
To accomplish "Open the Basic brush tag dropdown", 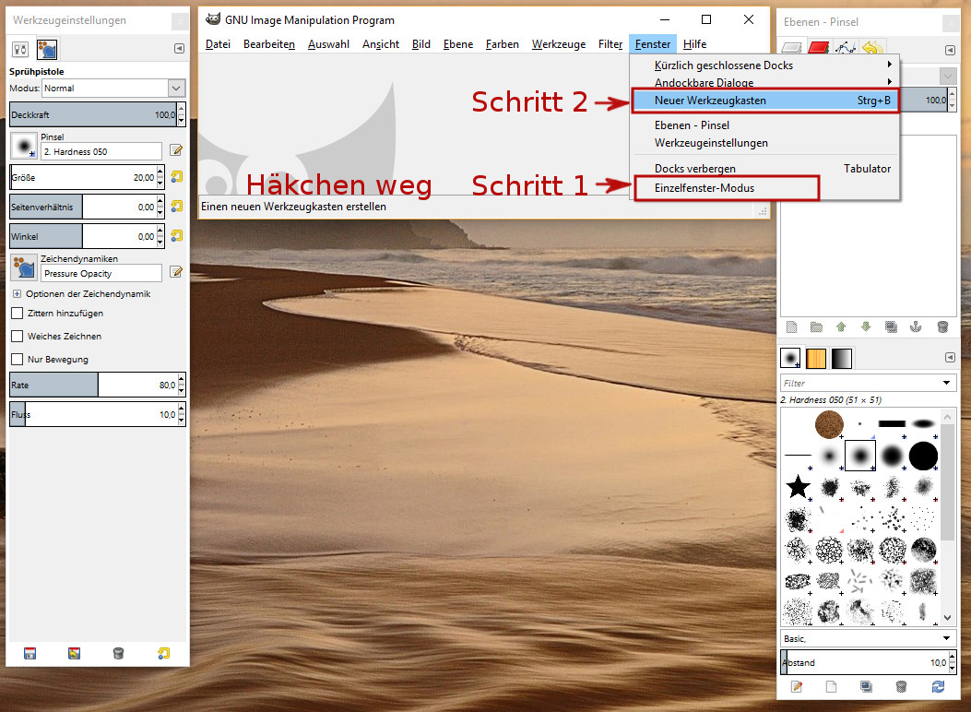I will (947, 638).
